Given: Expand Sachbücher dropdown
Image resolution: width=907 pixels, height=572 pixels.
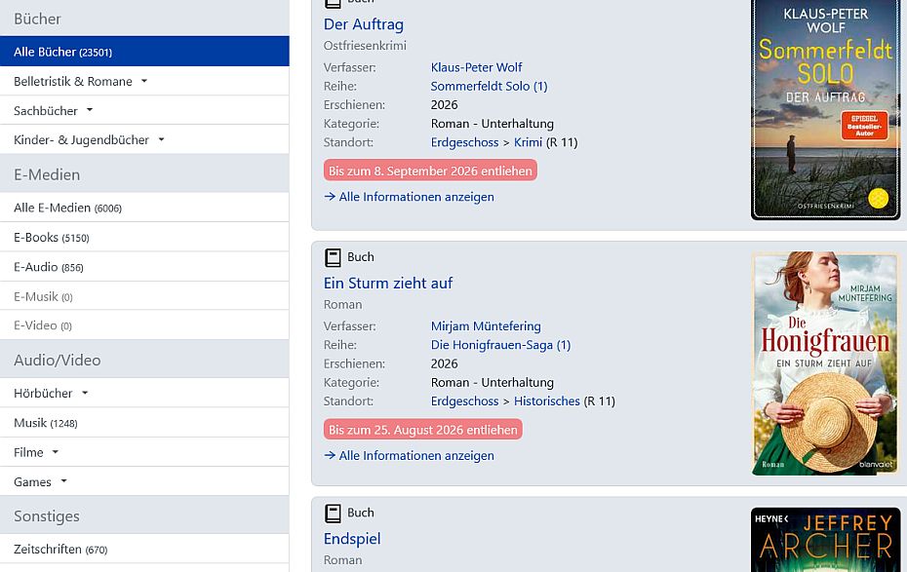Looking at the screenshot, I should click(x=144, y=110).
